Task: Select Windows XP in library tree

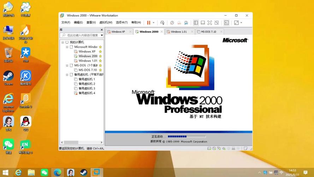Action: pos(87,52)
